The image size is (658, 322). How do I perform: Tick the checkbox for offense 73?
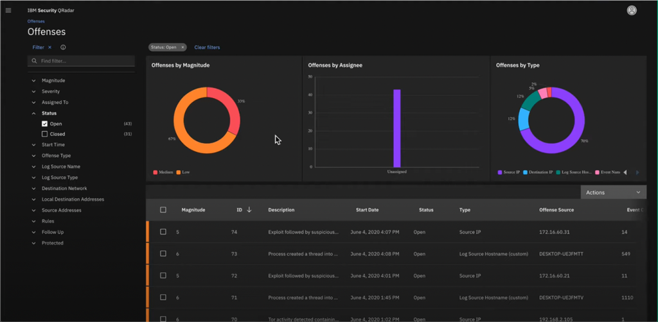(x=163, y=253)
